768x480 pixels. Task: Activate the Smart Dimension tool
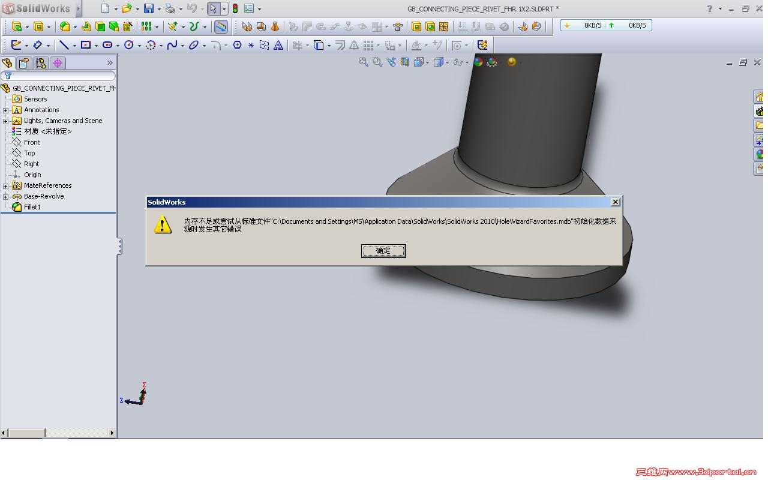pyautogui.click(x=37, y=45)
